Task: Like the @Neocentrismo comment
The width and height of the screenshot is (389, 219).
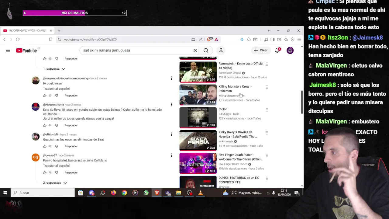Action: pyautogui.click(x=45, y=125)
